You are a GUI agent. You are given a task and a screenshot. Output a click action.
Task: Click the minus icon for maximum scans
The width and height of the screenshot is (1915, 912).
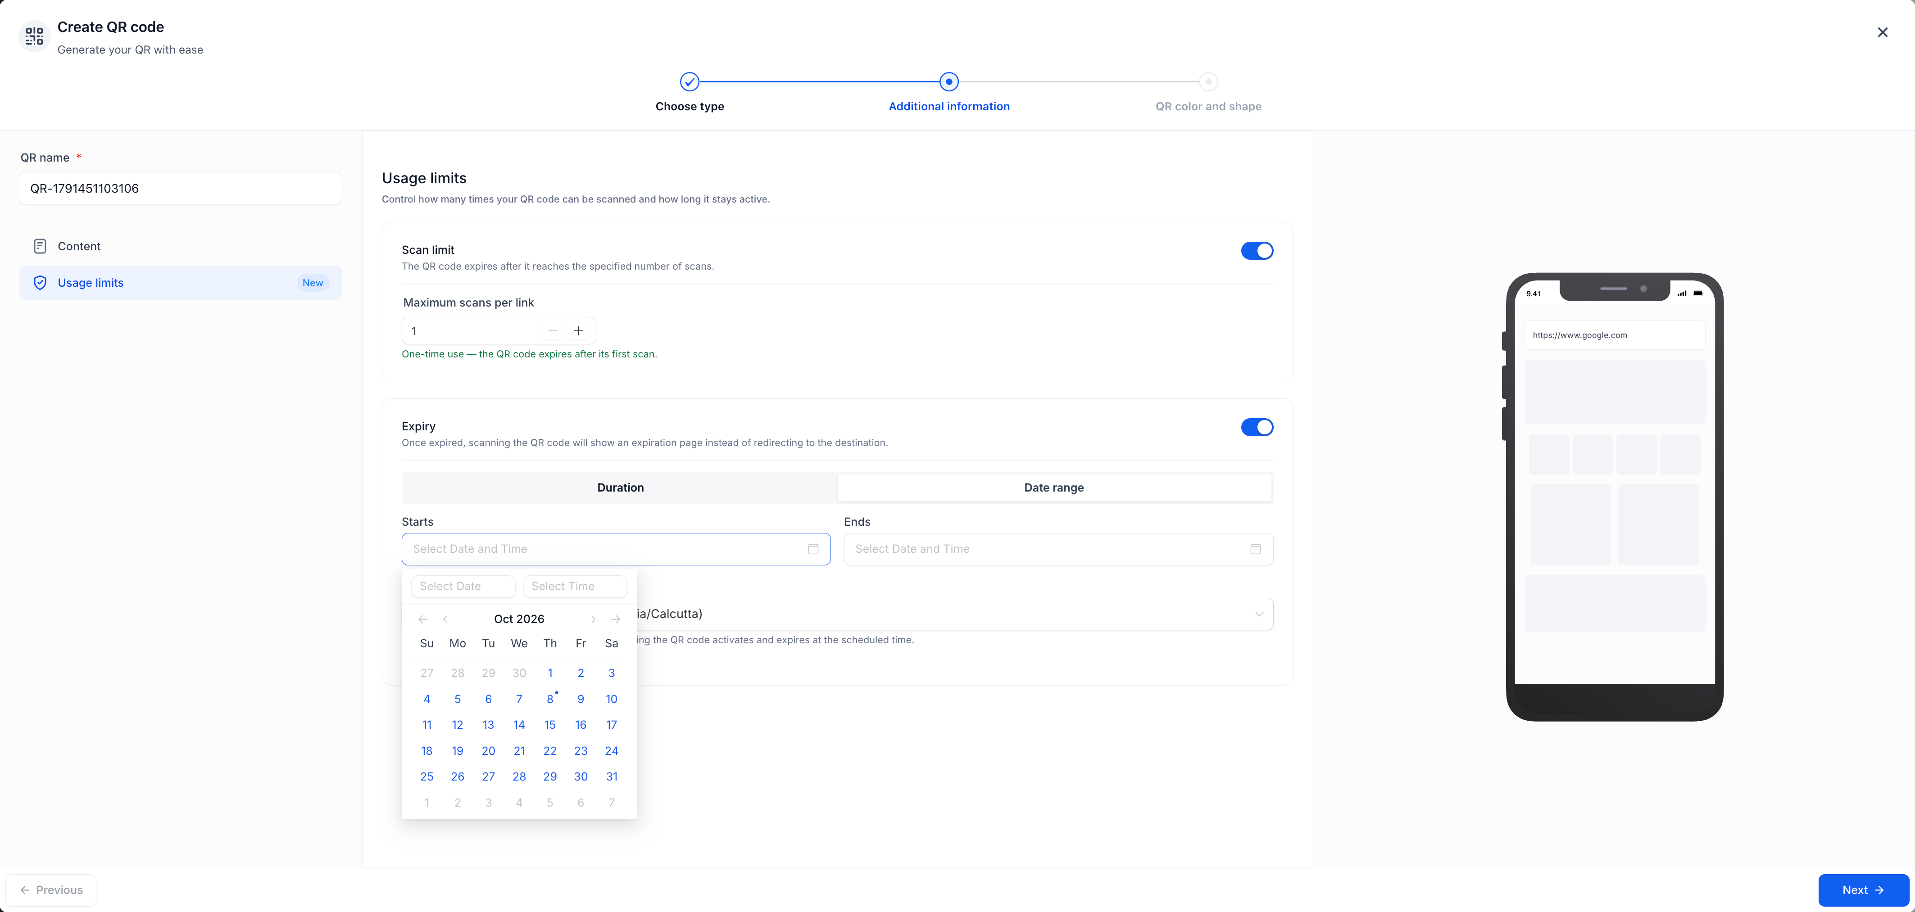click(x=553, y=331)
